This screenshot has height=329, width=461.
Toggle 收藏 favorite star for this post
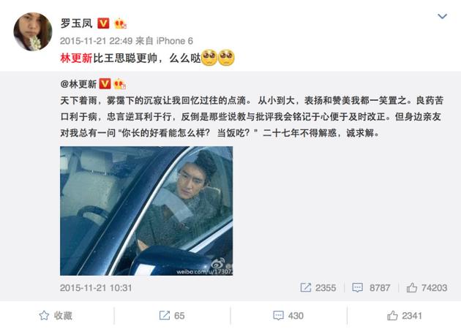coord(56,316)
